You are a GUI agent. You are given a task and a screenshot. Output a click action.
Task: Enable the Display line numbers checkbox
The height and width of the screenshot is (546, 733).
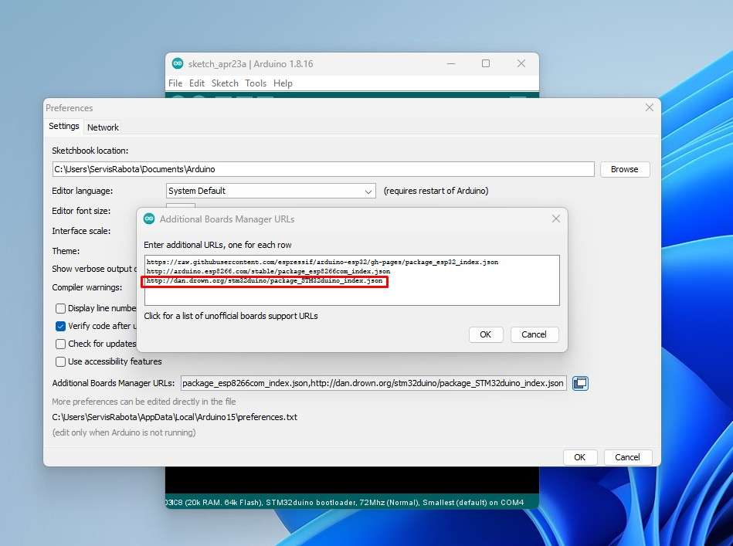pyautogui.click(x=61, y=308)
